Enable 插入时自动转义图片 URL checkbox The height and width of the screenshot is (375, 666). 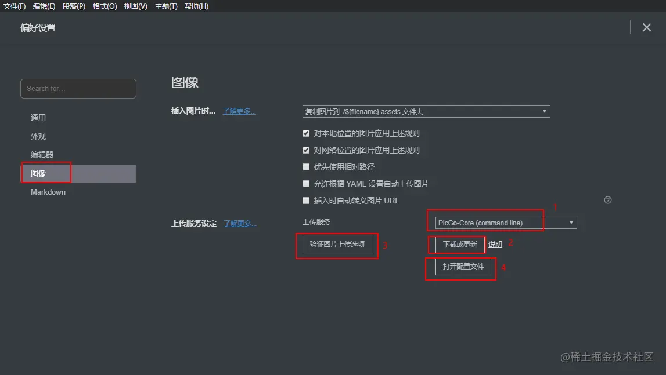(x=306, y=200)
